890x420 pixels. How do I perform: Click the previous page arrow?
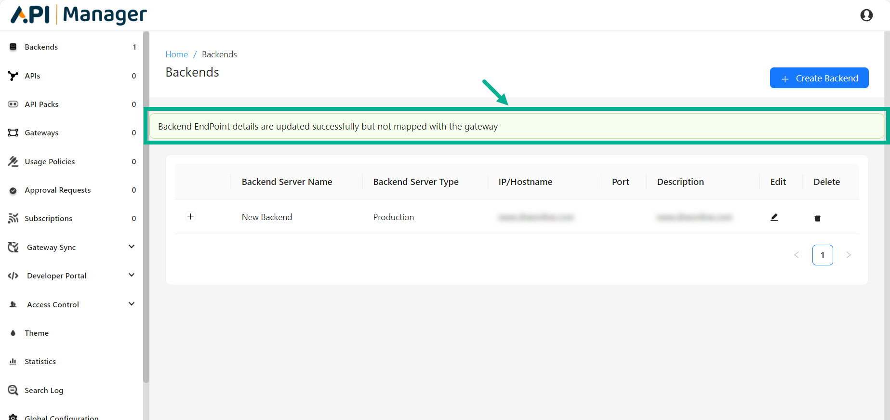pos(797,255)
